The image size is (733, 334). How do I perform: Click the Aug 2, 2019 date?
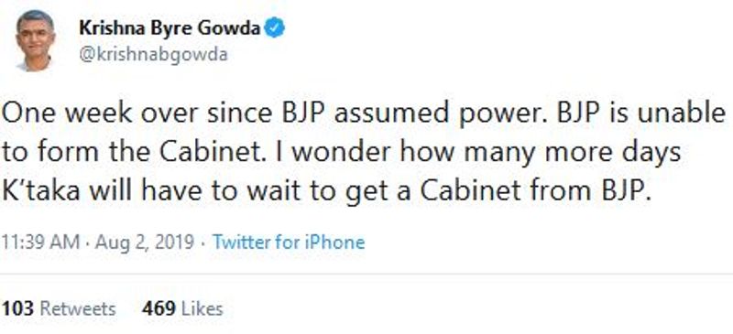point(145,242)
